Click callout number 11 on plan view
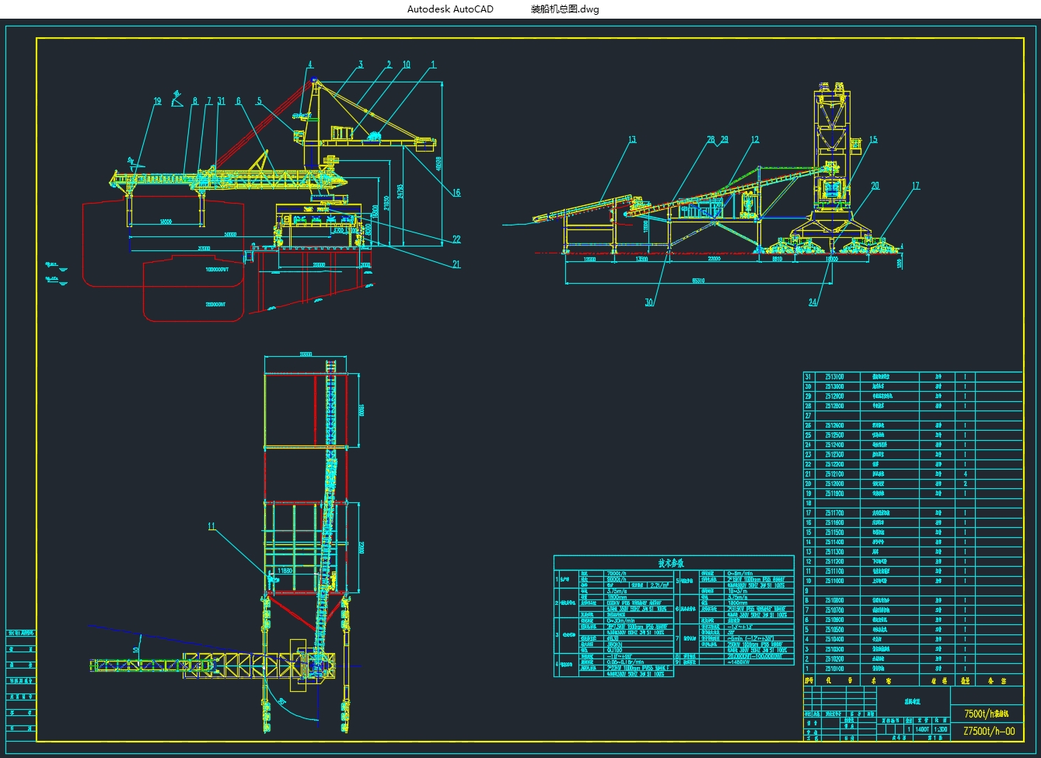1041x758 pixels. point(211,526)
